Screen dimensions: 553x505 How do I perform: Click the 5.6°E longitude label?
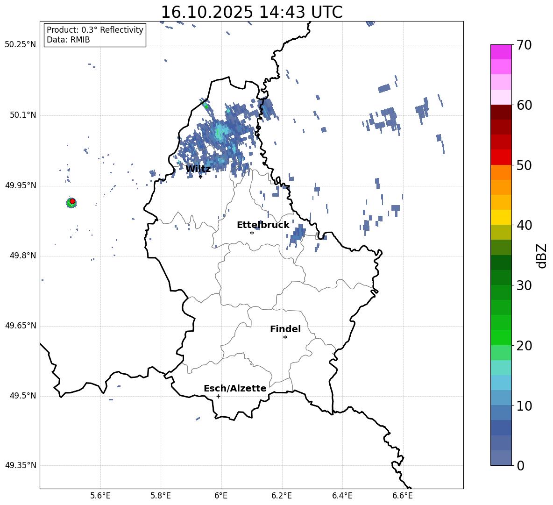(x=100, y=496)
